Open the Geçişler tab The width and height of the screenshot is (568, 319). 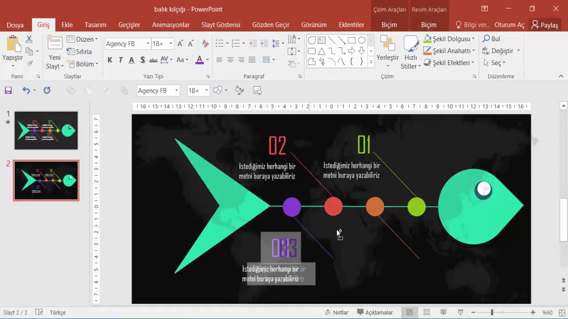coord(129,25)
